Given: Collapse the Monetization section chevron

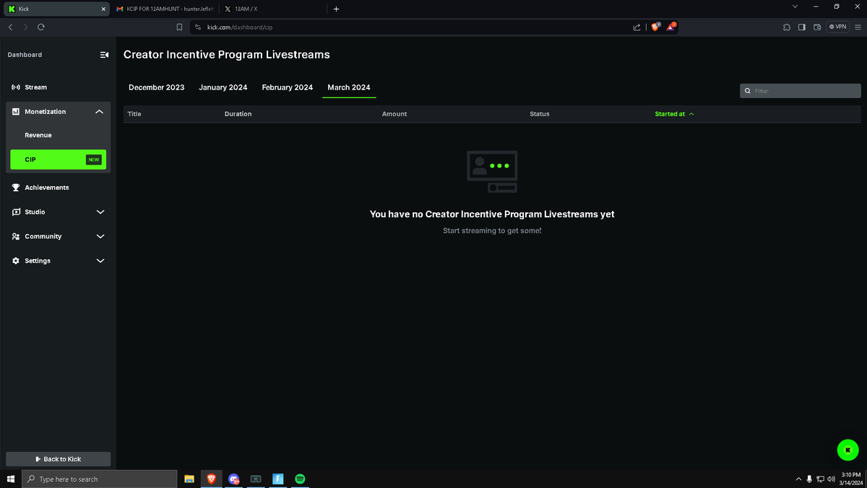Looking at the screenshot, I should 100,112.
